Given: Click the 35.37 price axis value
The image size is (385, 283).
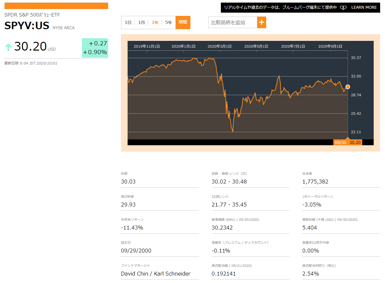Looking at the screenshot, I should pos(356,58).
